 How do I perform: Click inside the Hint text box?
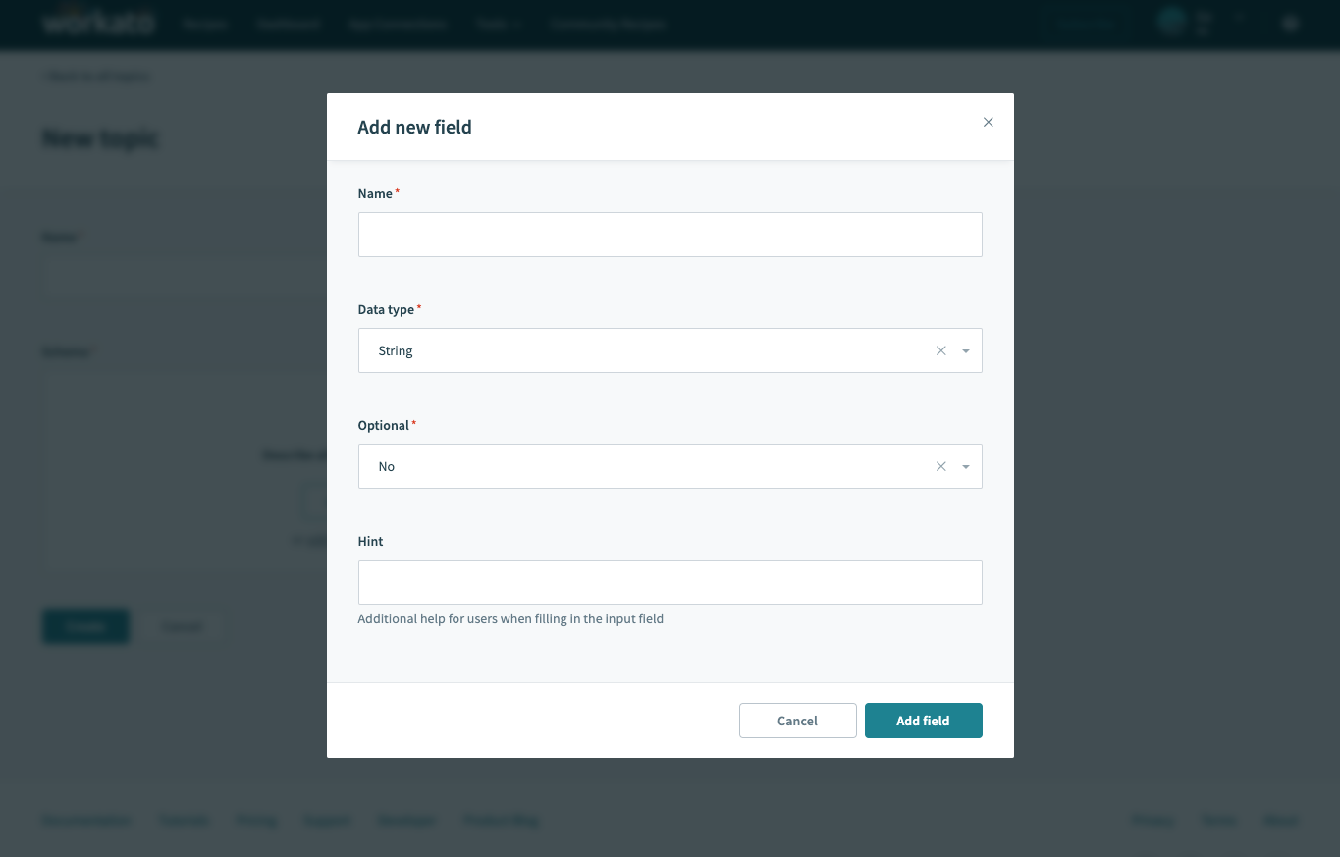[670, 581]
